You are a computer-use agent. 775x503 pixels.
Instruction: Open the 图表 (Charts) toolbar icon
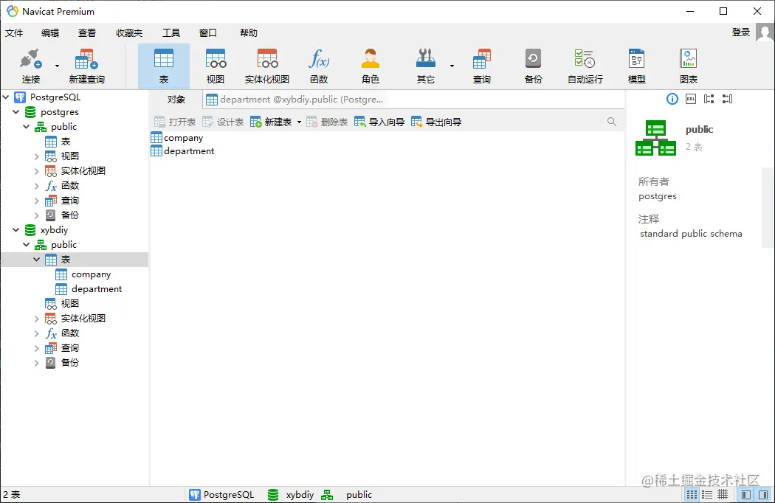click(689, 66)
